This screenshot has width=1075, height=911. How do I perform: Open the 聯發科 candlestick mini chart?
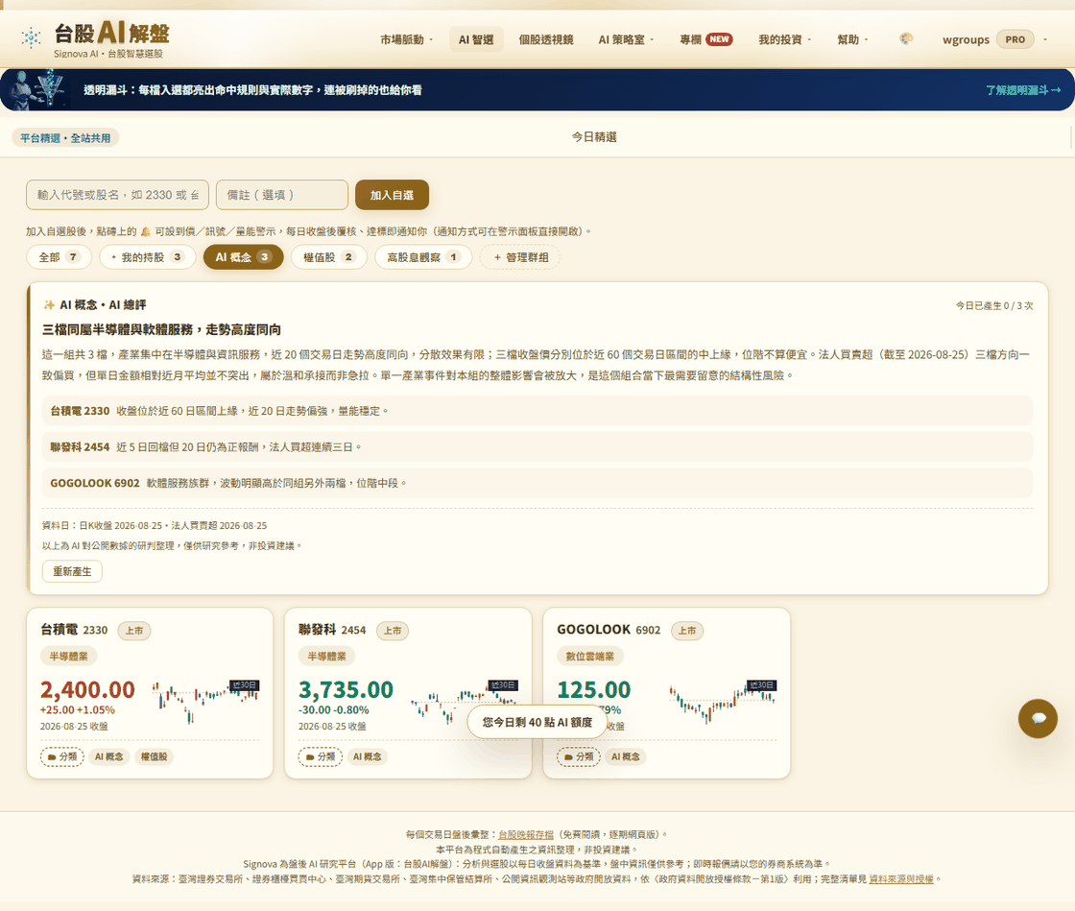pos(465,702)
